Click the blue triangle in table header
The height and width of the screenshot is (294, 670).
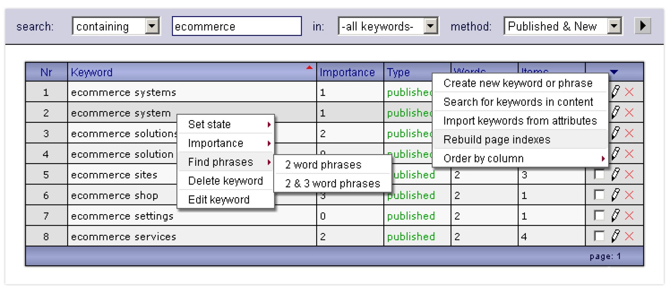[x=614, y=72]
